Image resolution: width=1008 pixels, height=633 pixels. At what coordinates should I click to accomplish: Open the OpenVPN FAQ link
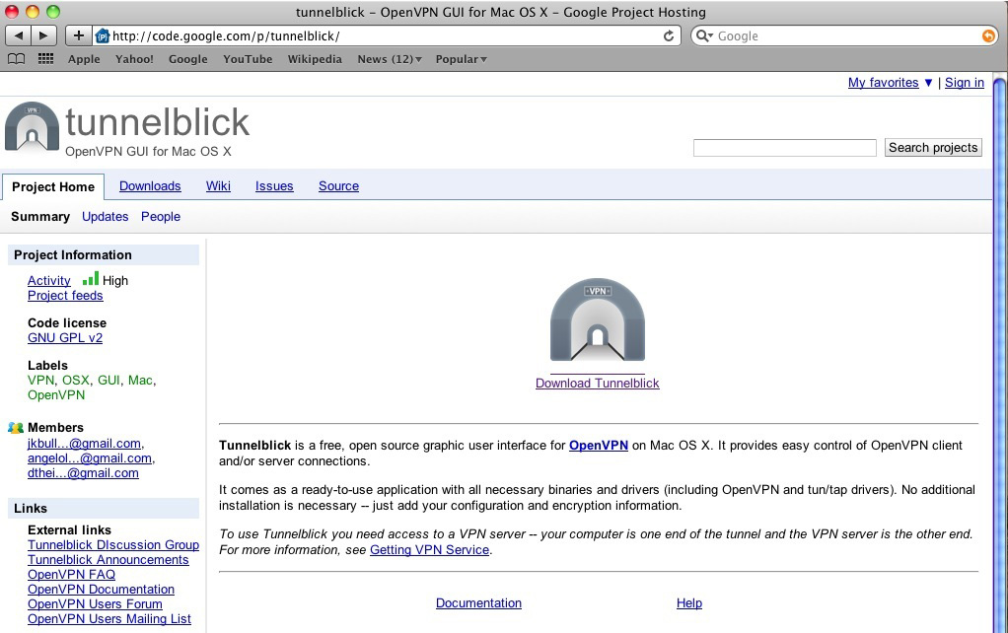(x=71, y=575)
